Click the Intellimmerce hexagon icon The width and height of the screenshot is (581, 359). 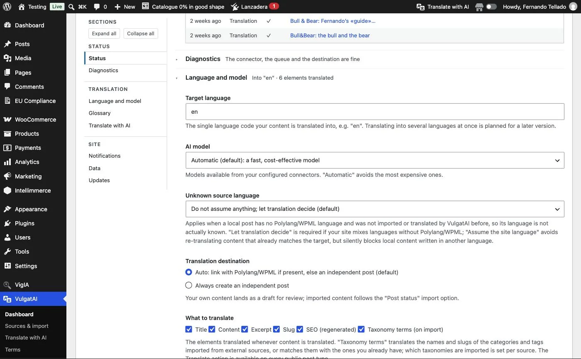click(x=7, y=190)
